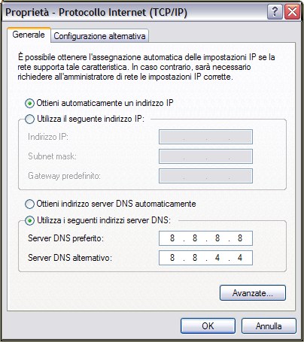Cancel changes with the Annulla button

269,326
